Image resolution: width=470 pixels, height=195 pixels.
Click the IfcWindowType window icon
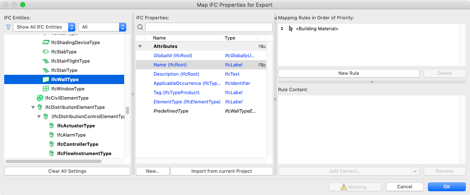[x=45, y=89]
